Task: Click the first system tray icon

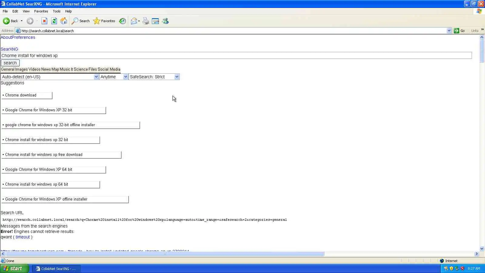Action: (446, 268)
